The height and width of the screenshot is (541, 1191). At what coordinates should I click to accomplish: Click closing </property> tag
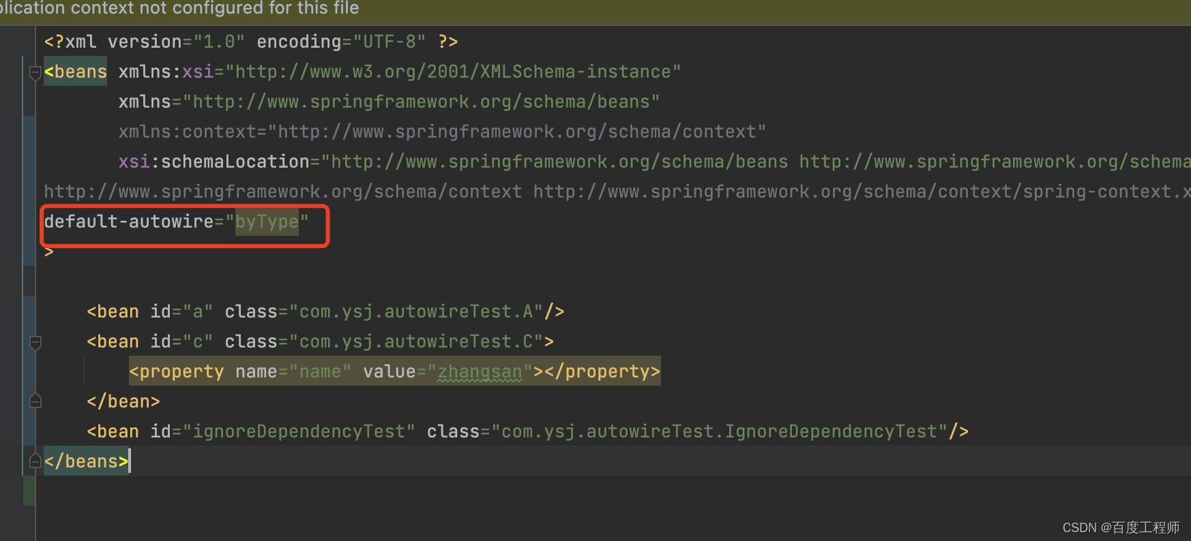pyautogui.click(x=602, y=371)
